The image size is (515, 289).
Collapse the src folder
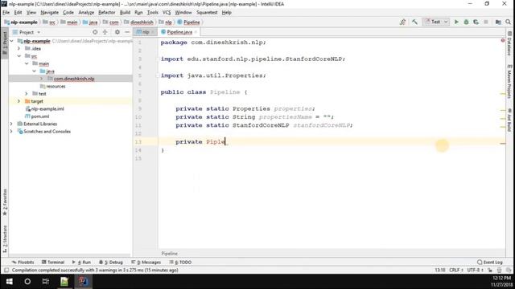coord(19,56)
